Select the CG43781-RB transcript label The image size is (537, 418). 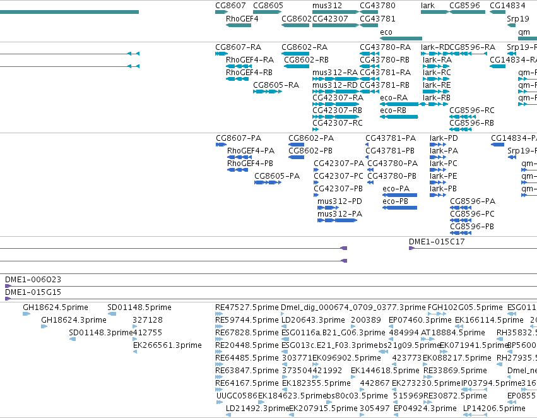(386, 85)
